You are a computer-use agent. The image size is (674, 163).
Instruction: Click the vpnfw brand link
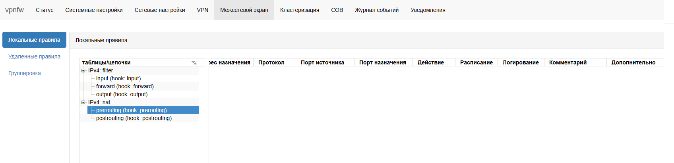tap(14, 10)
